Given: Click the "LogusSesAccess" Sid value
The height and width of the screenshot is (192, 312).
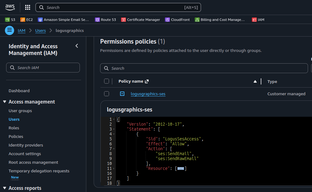Looking at the screenshot, I should pos(182,139).
